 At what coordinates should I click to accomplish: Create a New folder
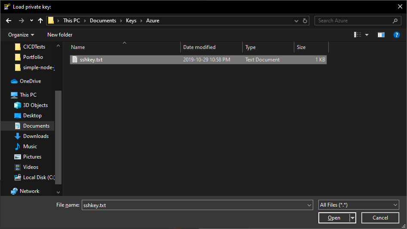pyautogui.click(x=60, y=35)
